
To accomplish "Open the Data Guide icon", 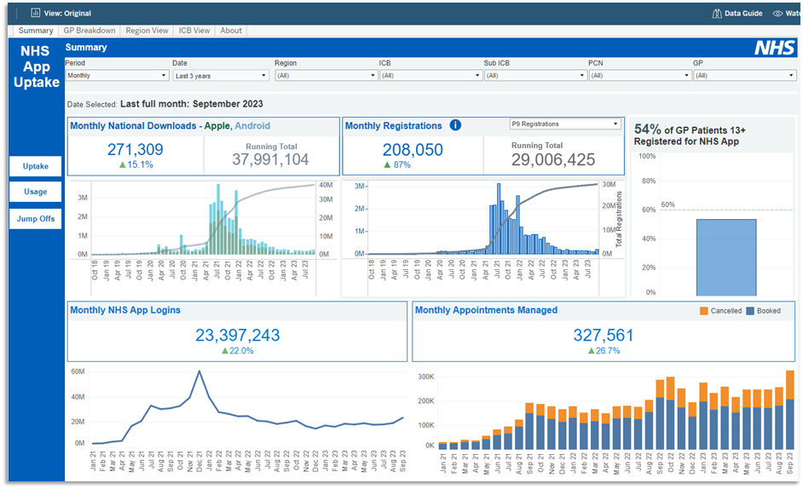I will pos(717,14).
